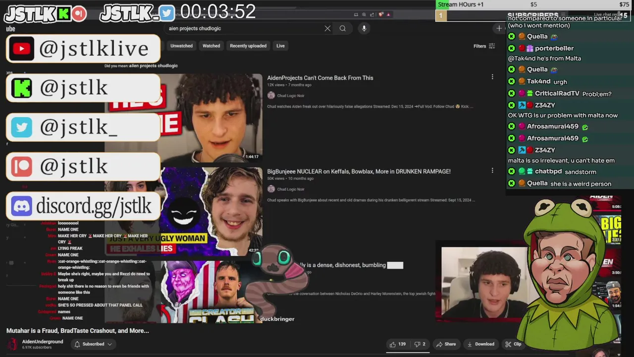Open Chud Logic Noir channel under first video

tap(291, 95)
